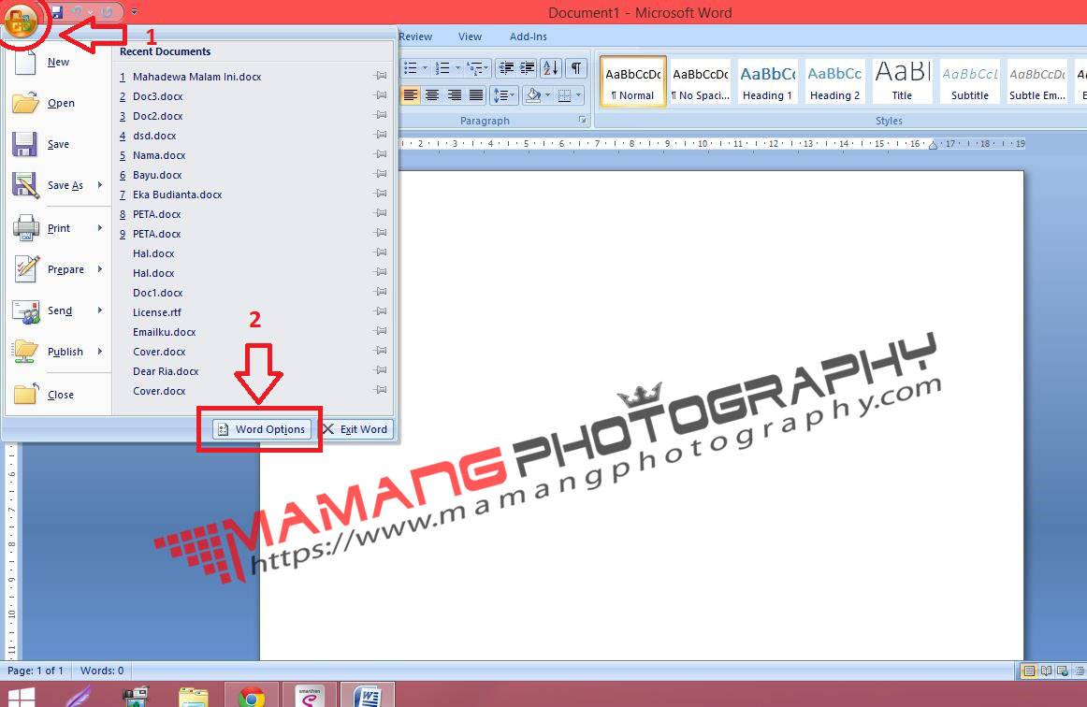Open Google Chrome from taskbar
Image resolution: width=1087 pixels, height=707 pixels.
[252, 695]
